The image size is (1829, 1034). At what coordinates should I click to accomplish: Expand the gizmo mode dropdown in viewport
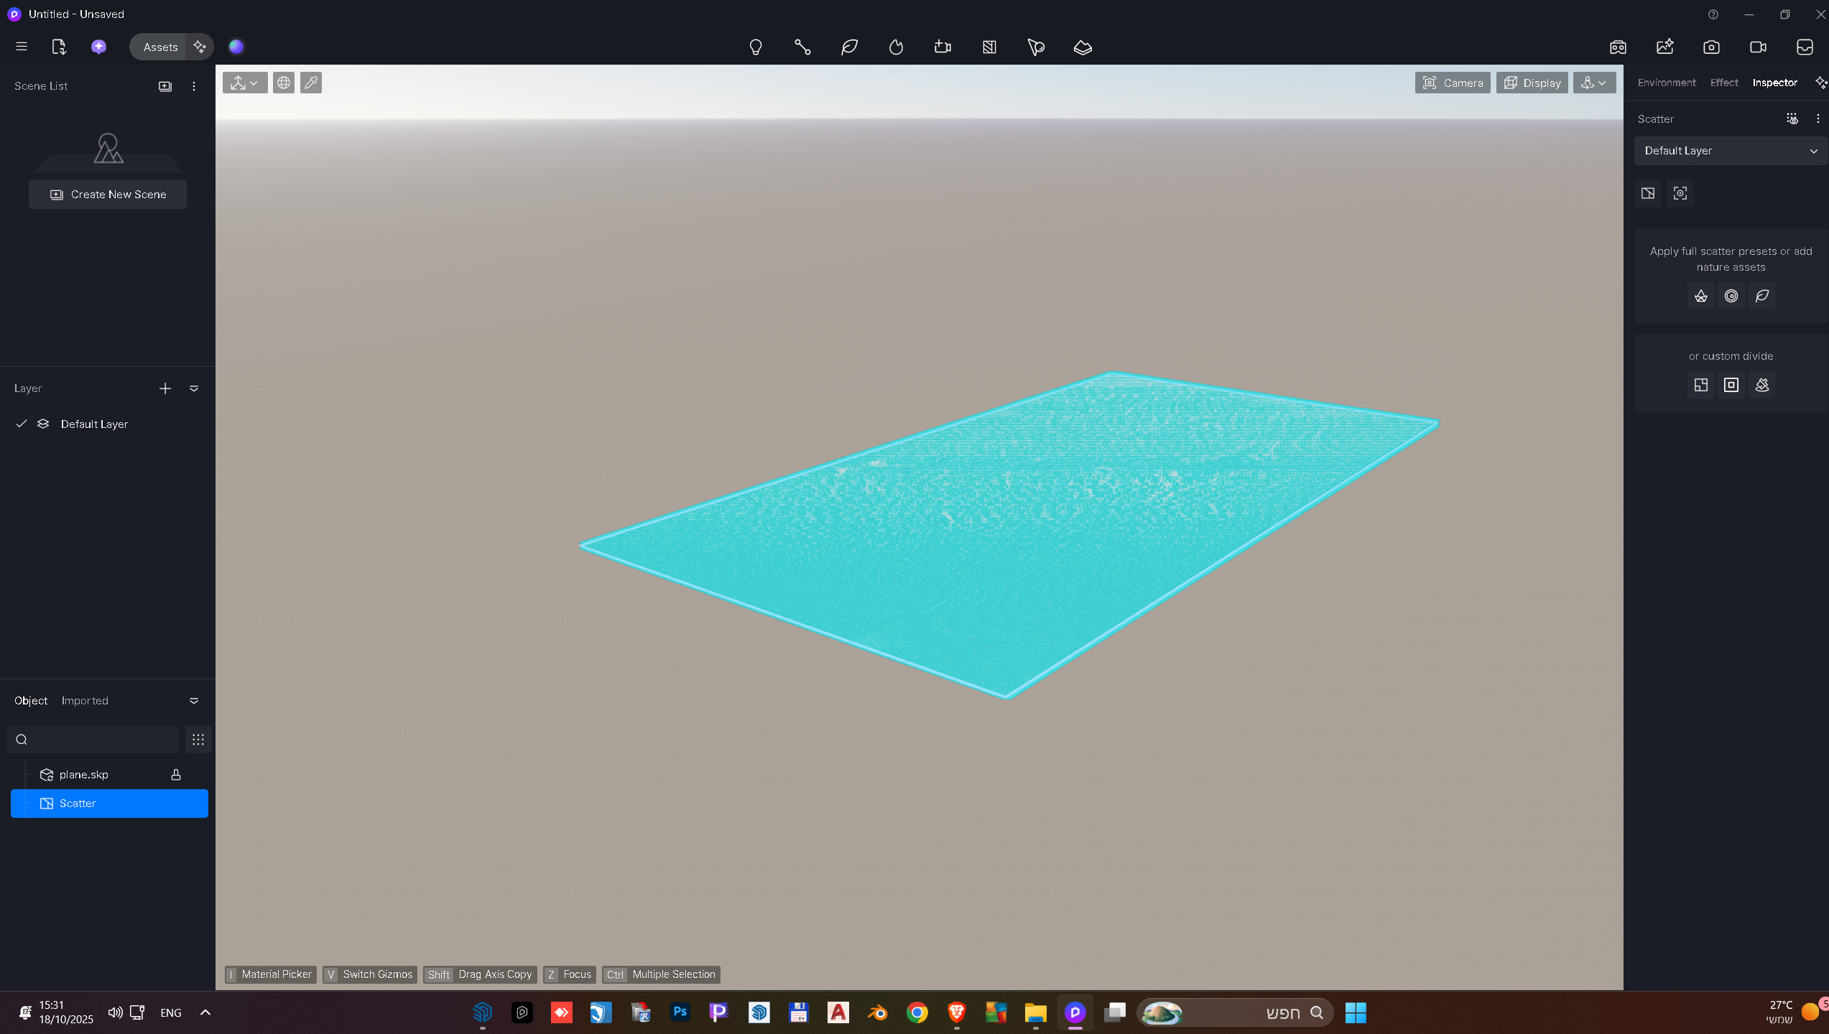click(244, 83)
